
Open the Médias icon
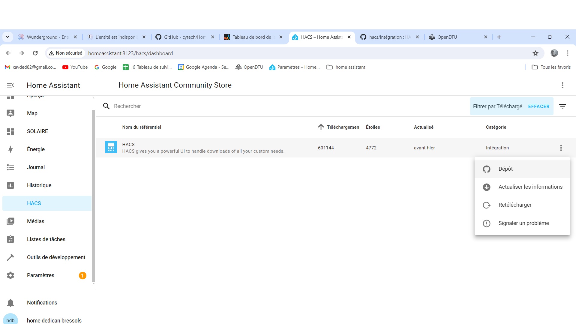pos(10,221)
